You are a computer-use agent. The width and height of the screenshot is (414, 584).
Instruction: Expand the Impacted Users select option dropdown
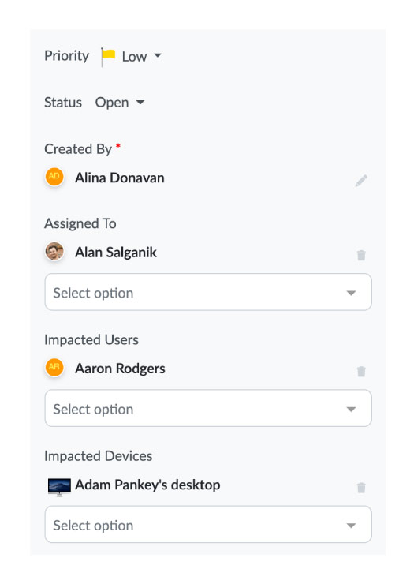(208, 408)
